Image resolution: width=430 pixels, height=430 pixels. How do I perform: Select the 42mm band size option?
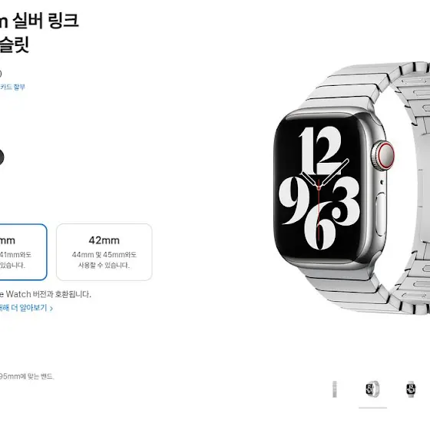coord(104,252)
